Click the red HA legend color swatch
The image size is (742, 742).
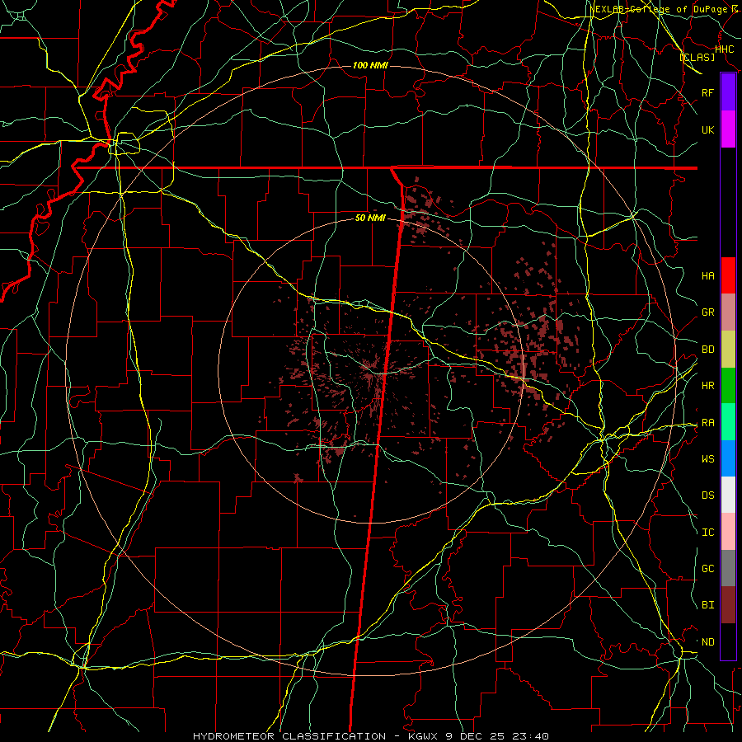point(728,275)
